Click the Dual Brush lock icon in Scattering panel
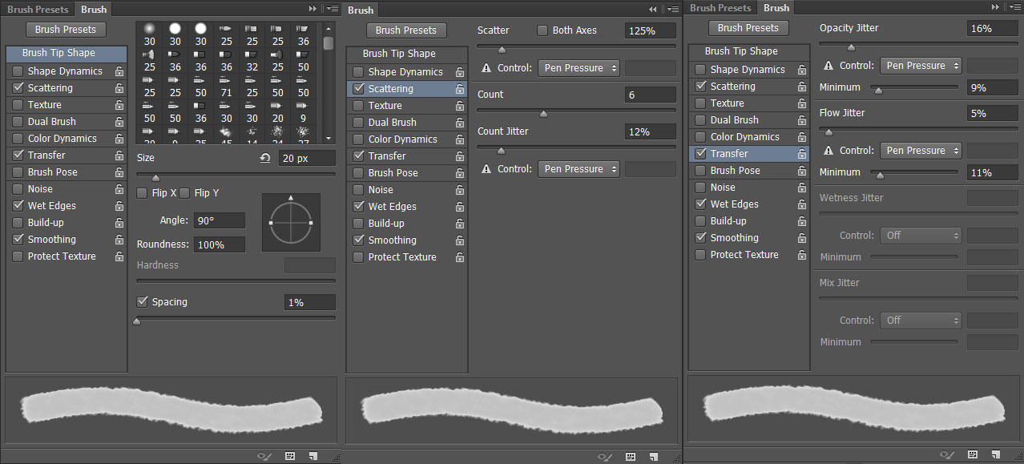The height and width of the screenshot is (464, 1024). [460, 123]
